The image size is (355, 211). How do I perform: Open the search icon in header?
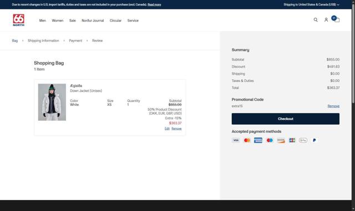316,20
